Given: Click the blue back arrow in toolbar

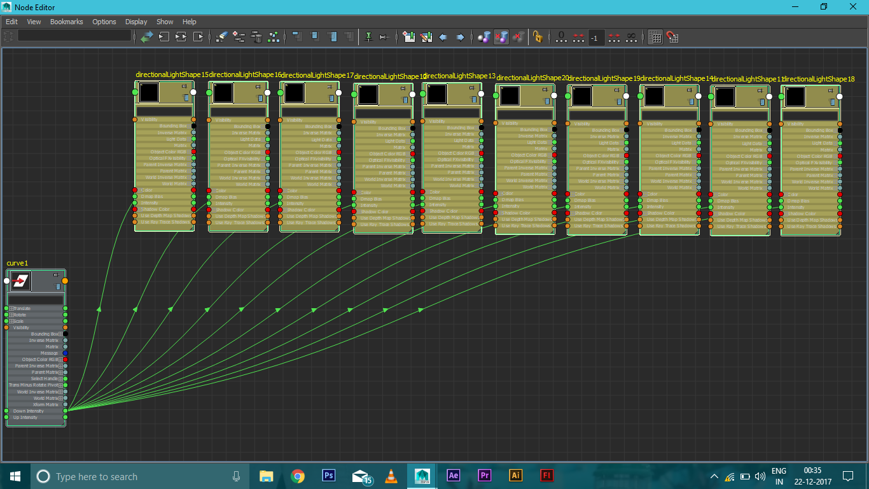Looking at the screenshot, I should point(443,37).
